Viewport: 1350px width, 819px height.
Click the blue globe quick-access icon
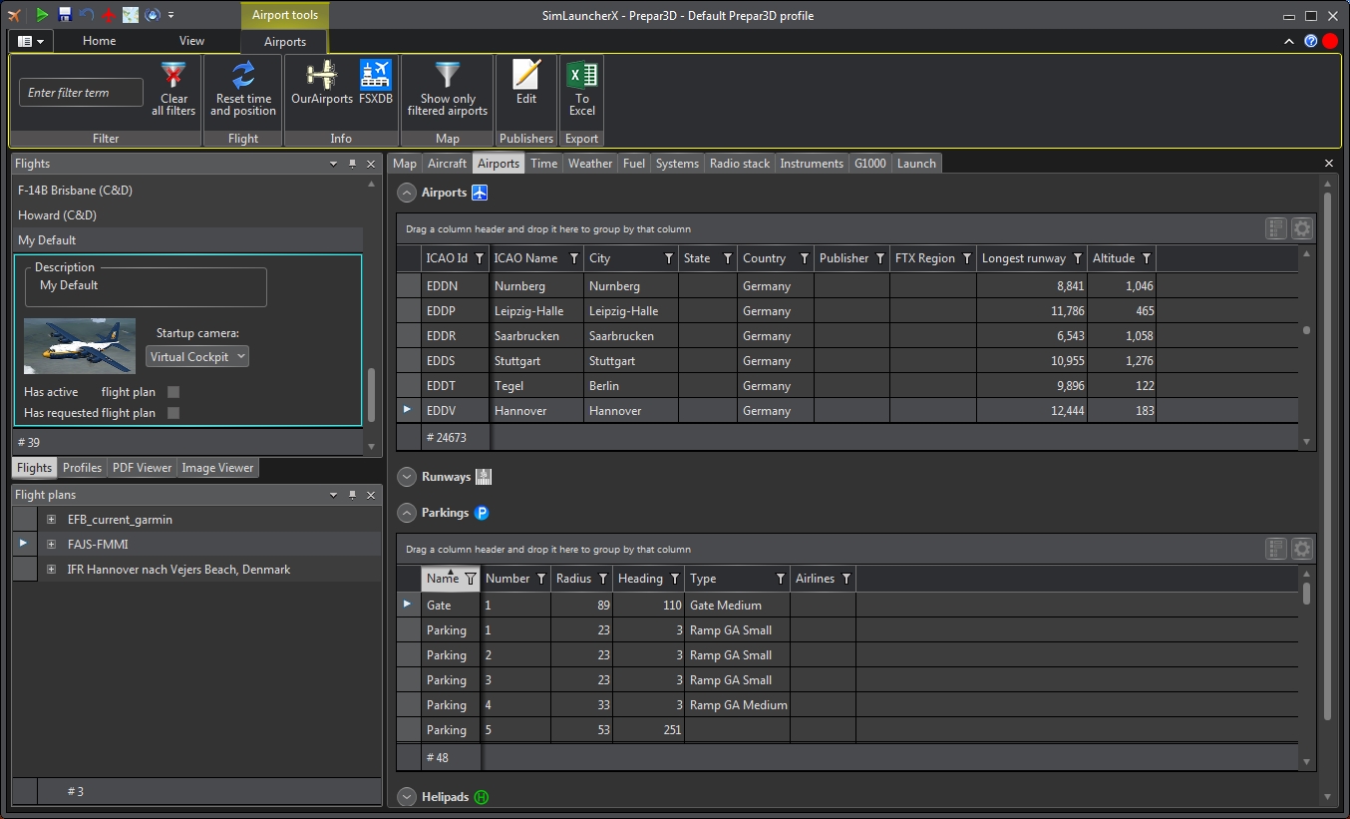[x=153, y=15]
